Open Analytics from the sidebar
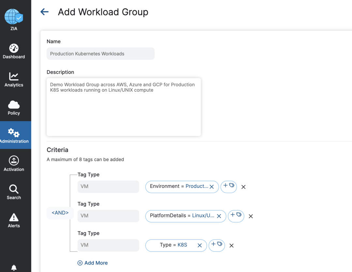This screenshot has width=352, height=272. point(14,80)
